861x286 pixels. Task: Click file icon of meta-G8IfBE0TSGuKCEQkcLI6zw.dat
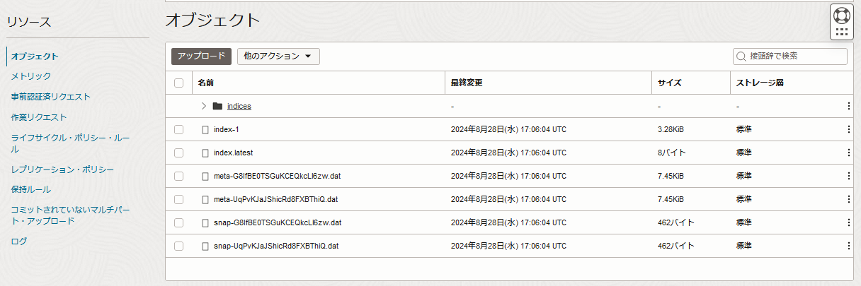206,176
